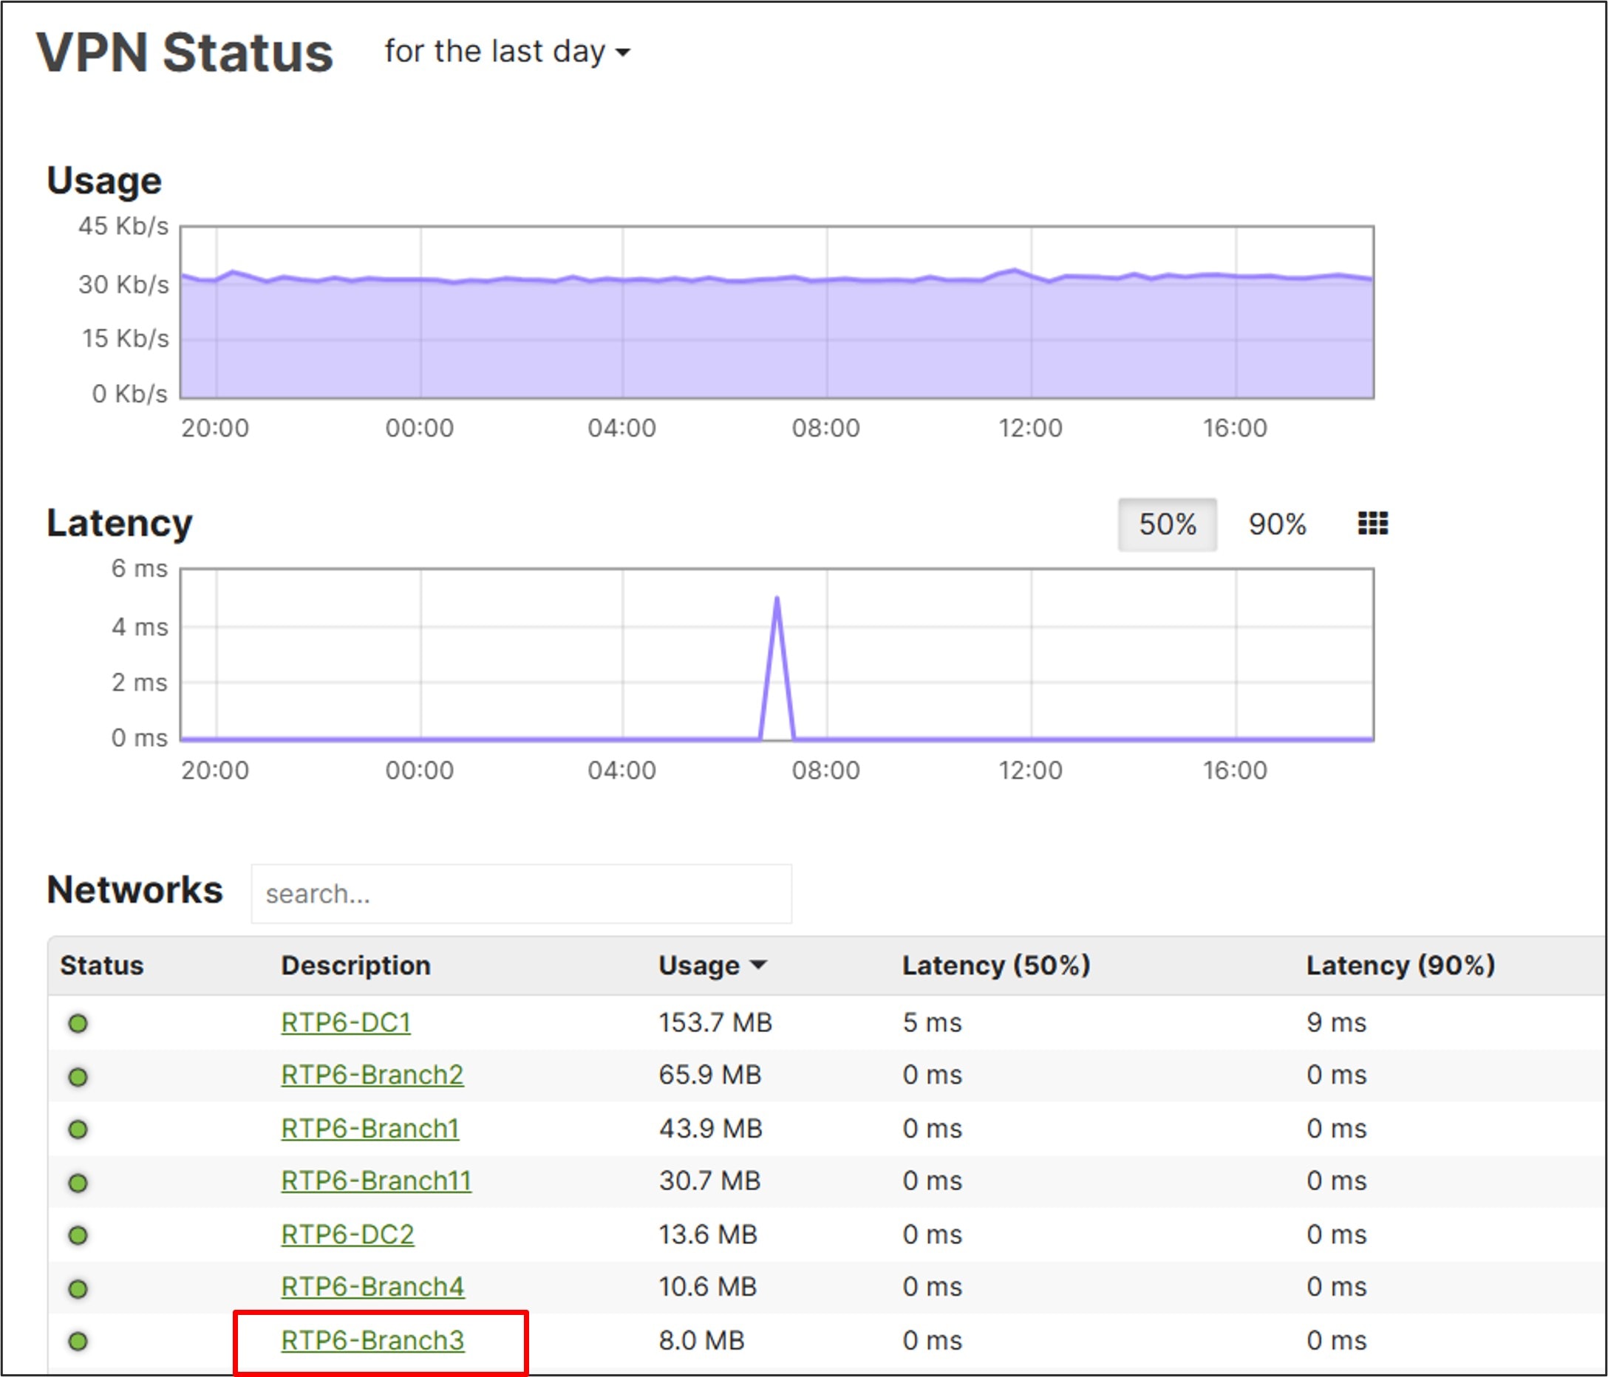
Task: Open the 'for the last day' time range dropdown
Action: point(508,52)
